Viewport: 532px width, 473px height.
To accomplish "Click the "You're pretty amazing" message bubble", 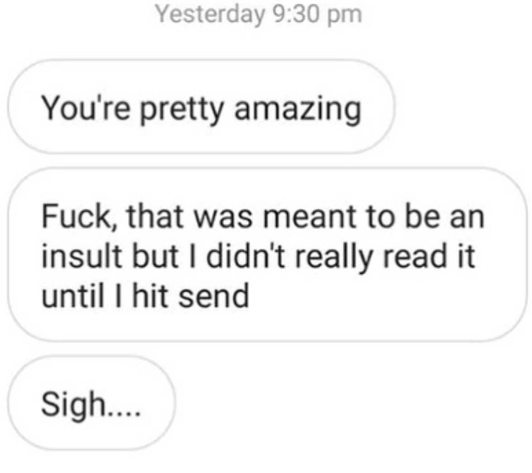I will [201, 107].
